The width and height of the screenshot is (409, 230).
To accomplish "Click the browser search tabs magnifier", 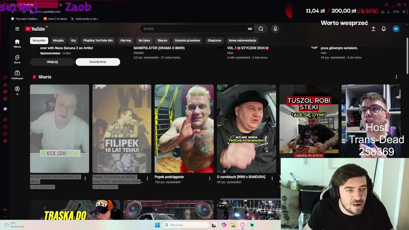I will tap(386, 5).
